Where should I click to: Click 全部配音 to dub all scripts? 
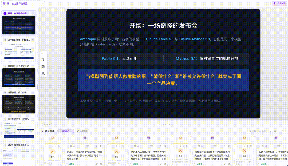(x=82, y=131)
